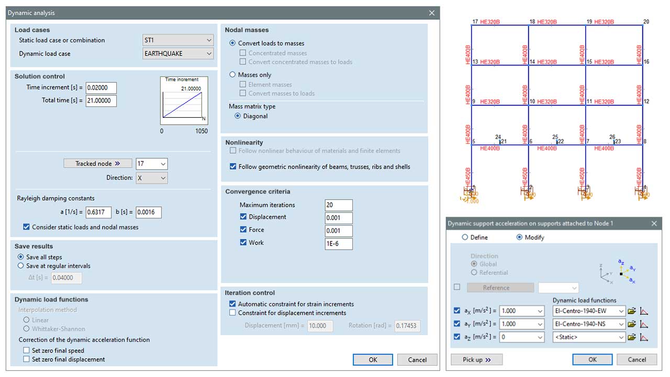Edit the Total time input field
The width and height of the screenshot is (670, 377).
pos(100,101)
